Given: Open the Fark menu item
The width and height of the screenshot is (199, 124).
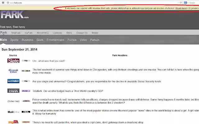Looking at the screenshot, I should pyautogui.click(x=3, y=33).
